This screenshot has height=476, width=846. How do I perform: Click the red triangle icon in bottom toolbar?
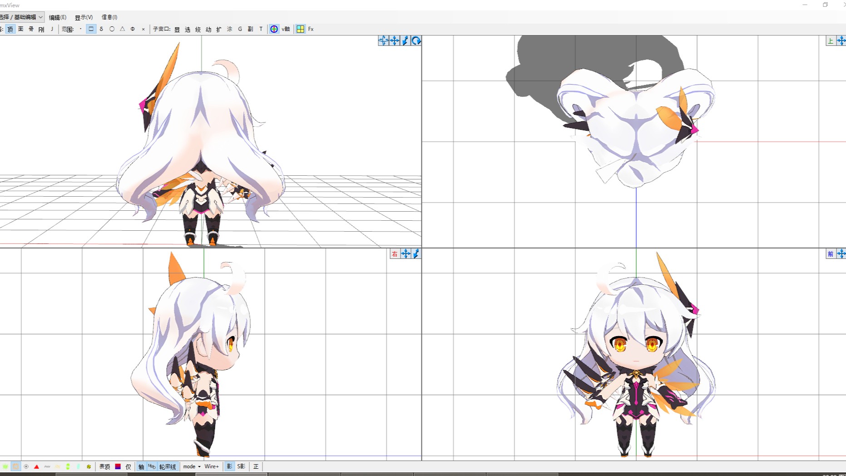[x=37, y=466]
